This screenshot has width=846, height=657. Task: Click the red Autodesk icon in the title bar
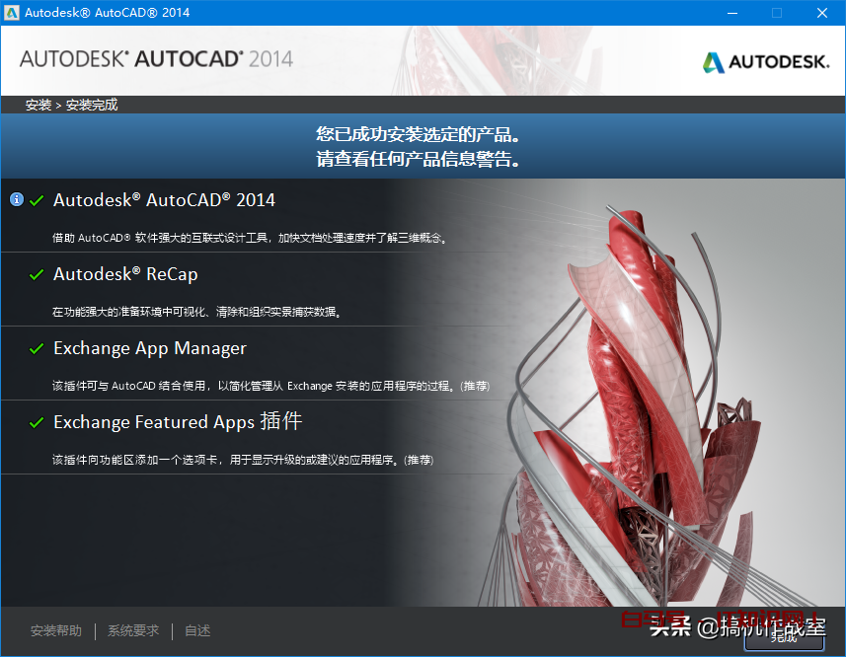[x=13, y=13]
